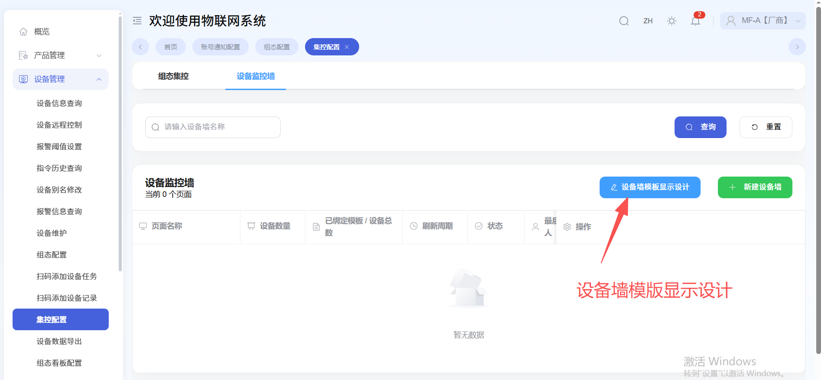Switch language via the ZH icon

pyautogui.click(x=648, y=21)
